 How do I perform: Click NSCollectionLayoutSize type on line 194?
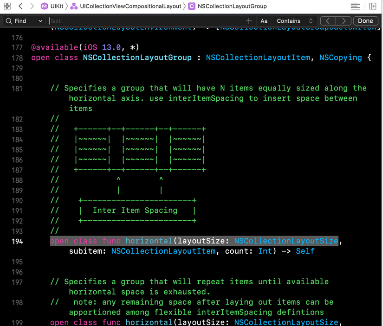coord(286,241)
